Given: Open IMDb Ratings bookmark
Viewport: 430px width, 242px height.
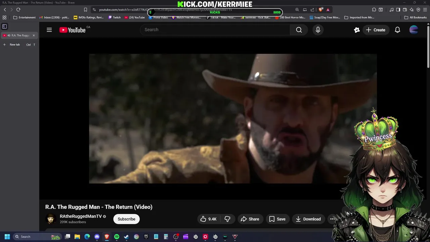Looking at the screenshot, I should coord(89,17).
